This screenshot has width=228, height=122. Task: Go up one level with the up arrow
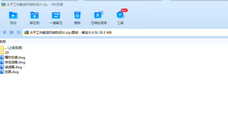coord(5,32)
